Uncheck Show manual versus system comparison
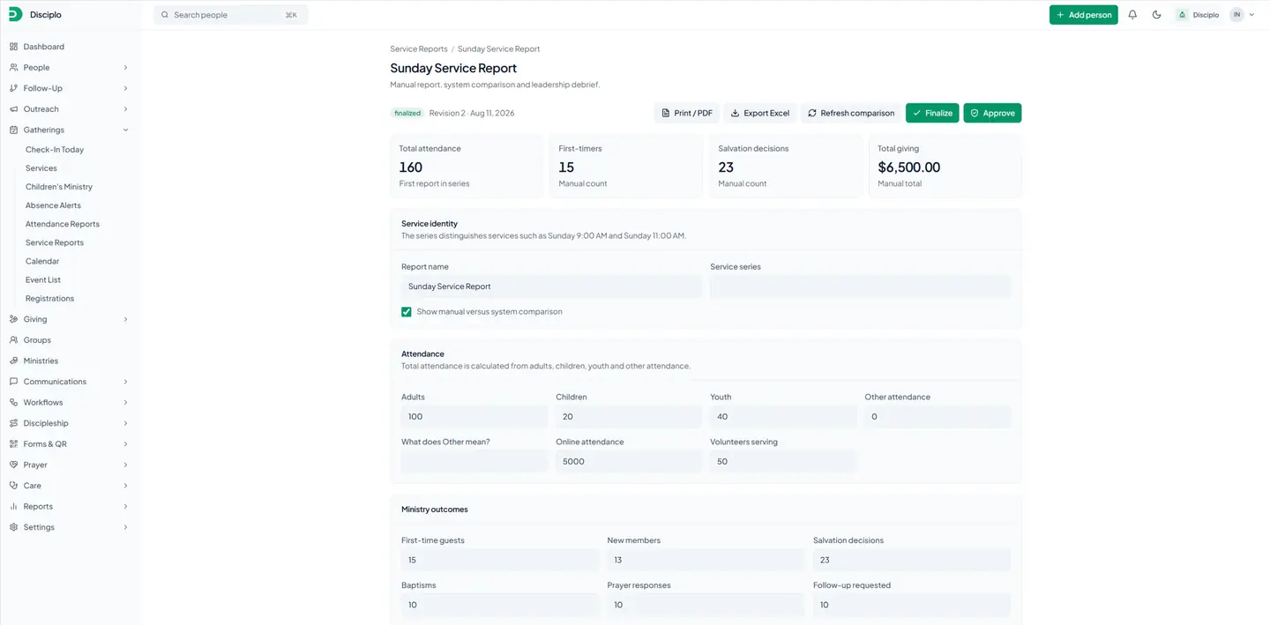1270x625 pixels. click(x=407, y=312)
